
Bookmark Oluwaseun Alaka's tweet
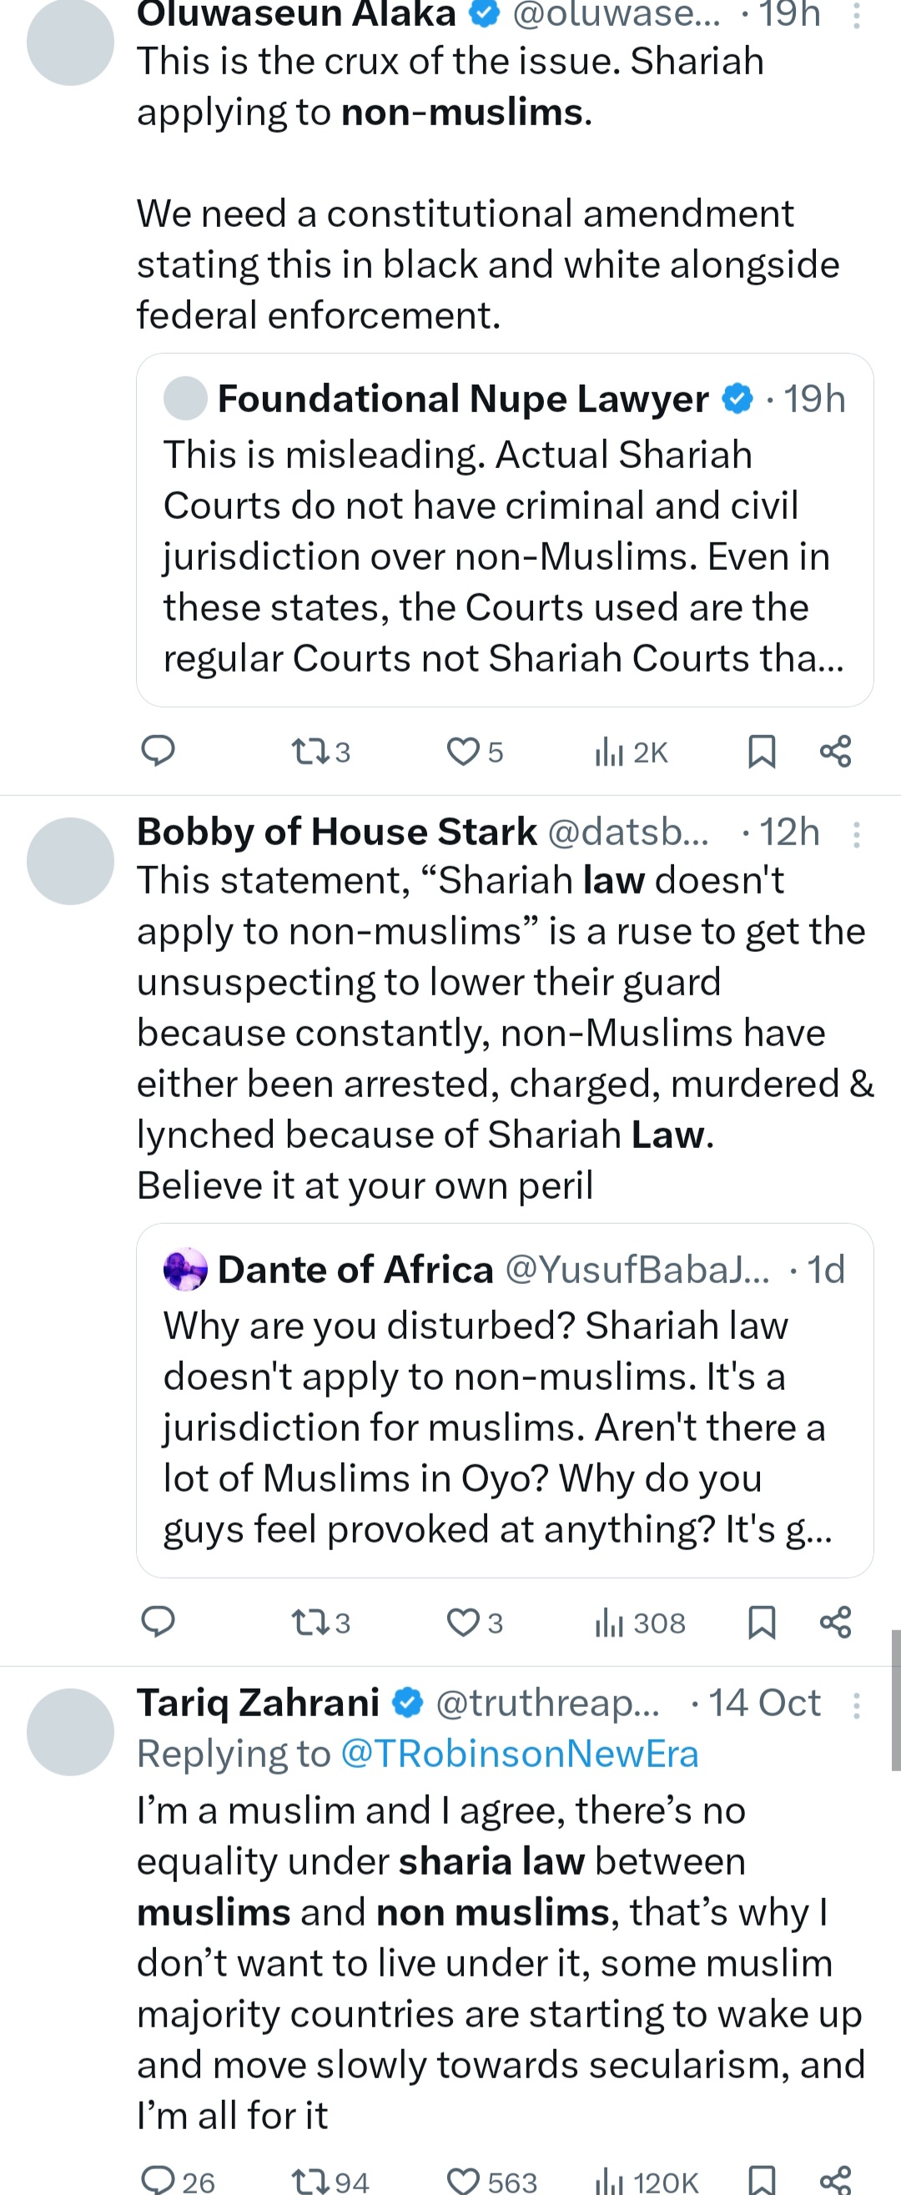[x=761, y=752]
